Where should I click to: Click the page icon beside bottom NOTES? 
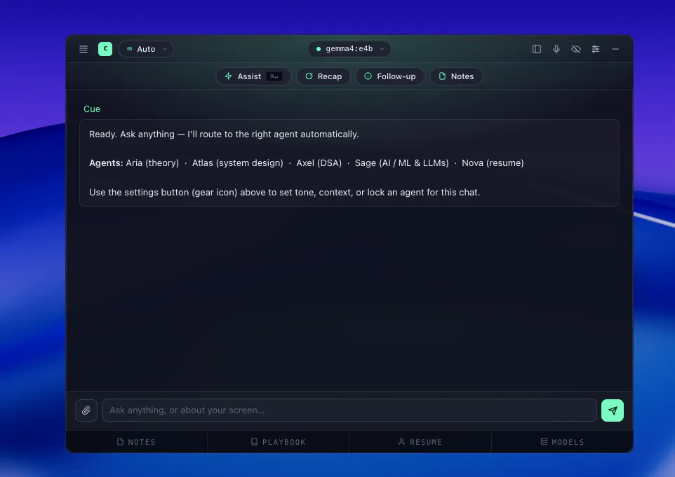[121, 442]
